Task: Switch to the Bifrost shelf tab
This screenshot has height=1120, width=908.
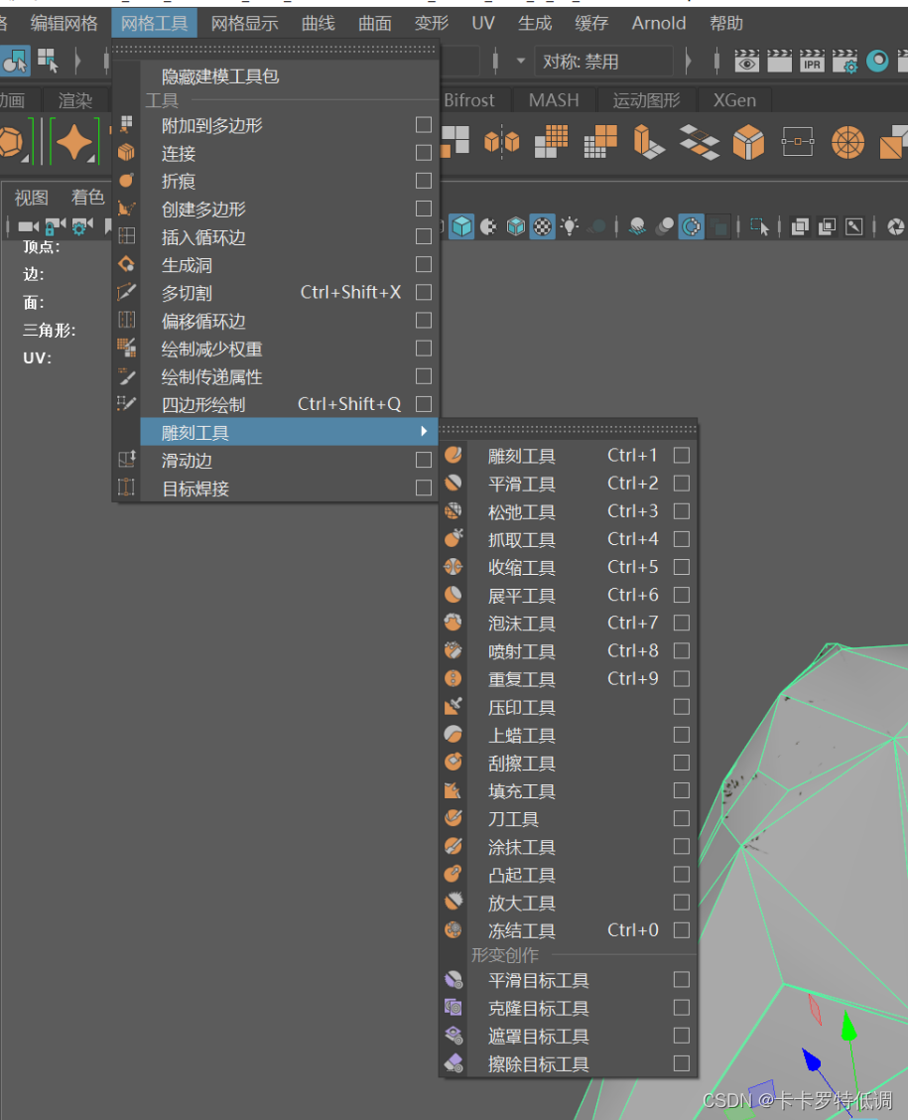Action: (469, 100)
